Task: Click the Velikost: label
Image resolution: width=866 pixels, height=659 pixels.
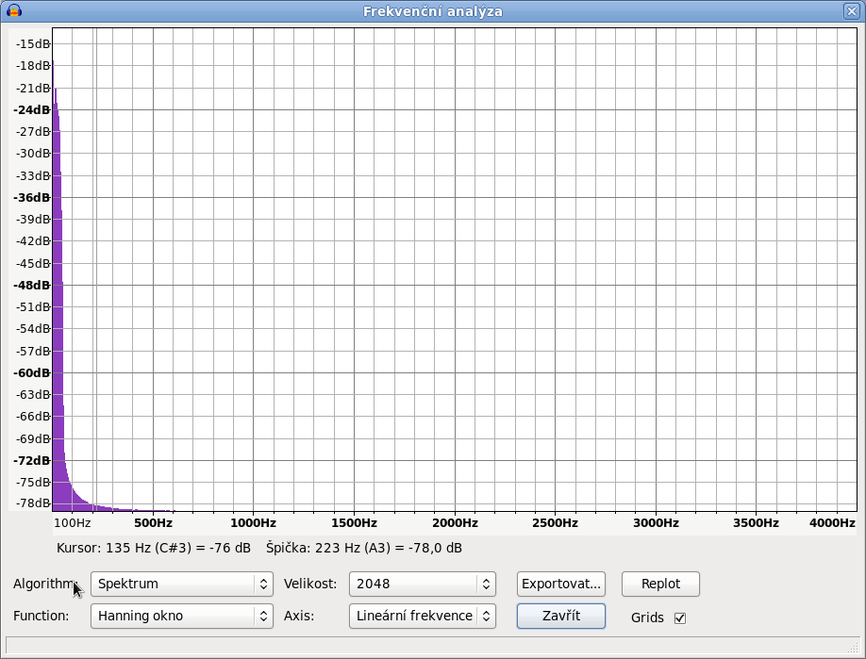Action: pyautogui.click(x=310, y=584)
